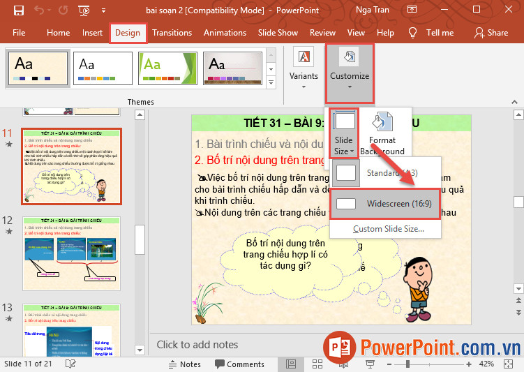Open the File tab
Image resolution: width=524 pixels, height=372 pixels.
(x=19, y=33)
